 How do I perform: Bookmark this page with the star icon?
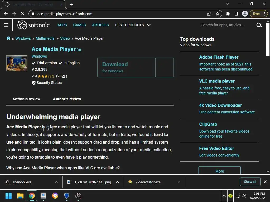[218, 14]
